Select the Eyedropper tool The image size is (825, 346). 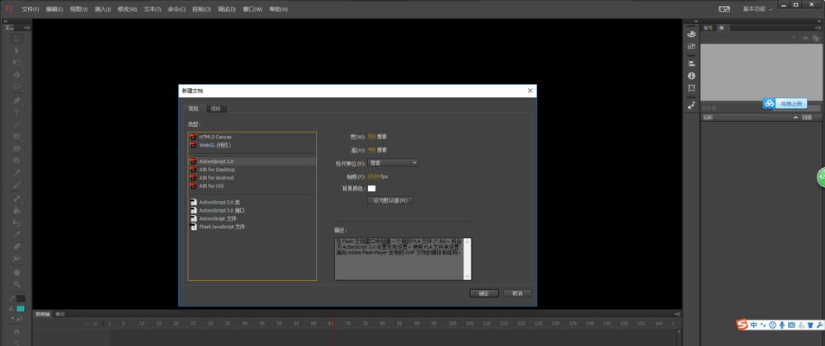tap(16, 234)
